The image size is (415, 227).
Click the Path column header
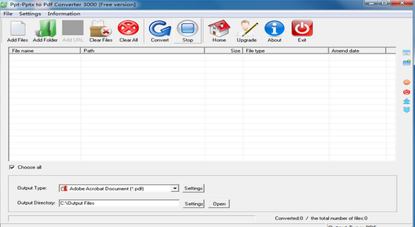142,50
